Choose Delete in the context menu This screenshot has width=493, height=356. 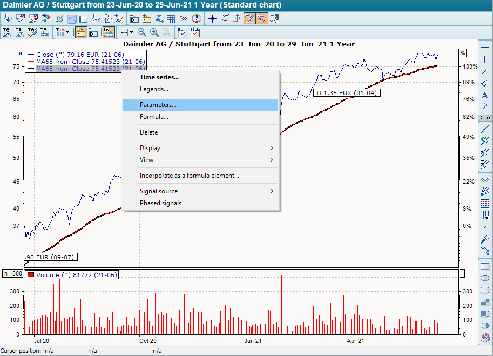tap(200, 132)
